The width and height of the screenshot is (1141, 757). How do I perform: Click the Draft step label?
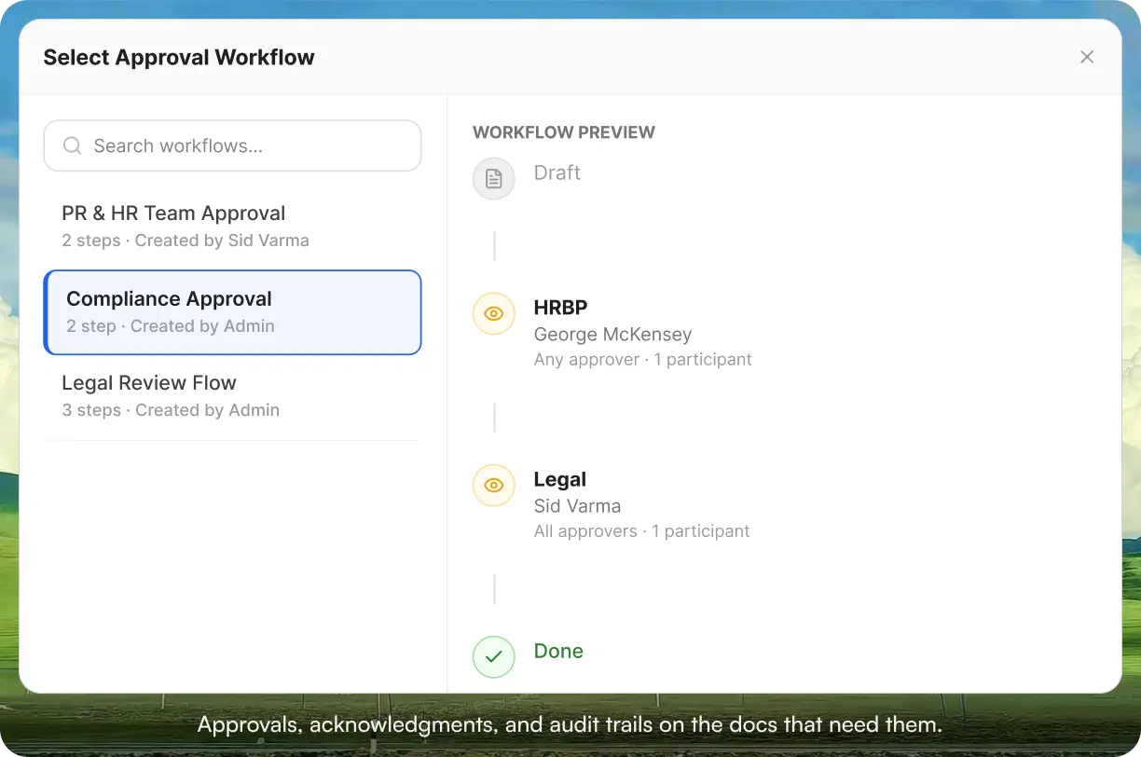click(557, 172)
